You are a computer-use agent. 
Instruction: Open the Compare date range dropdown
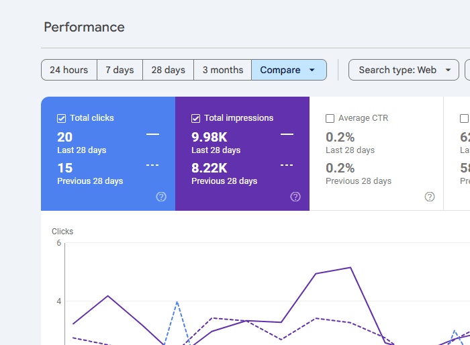(x=289, y=70)
